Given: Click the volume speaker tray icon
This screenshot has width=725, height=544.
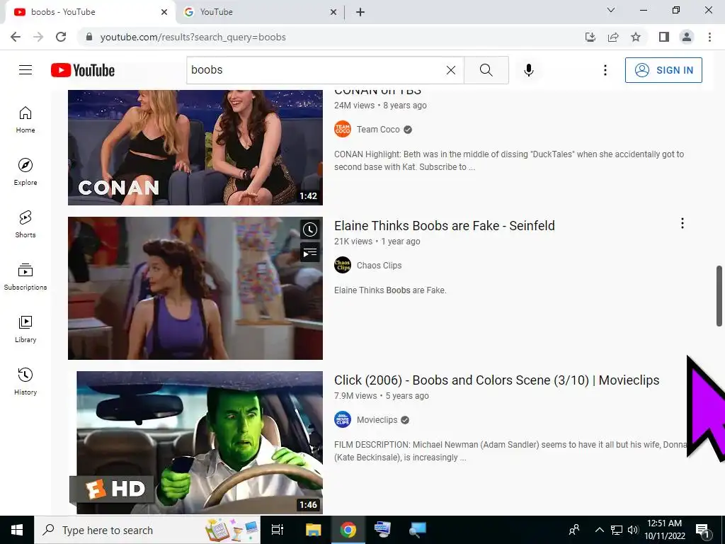Looking at the screenshot, I should pyautogui.click(x=633, y=530).
